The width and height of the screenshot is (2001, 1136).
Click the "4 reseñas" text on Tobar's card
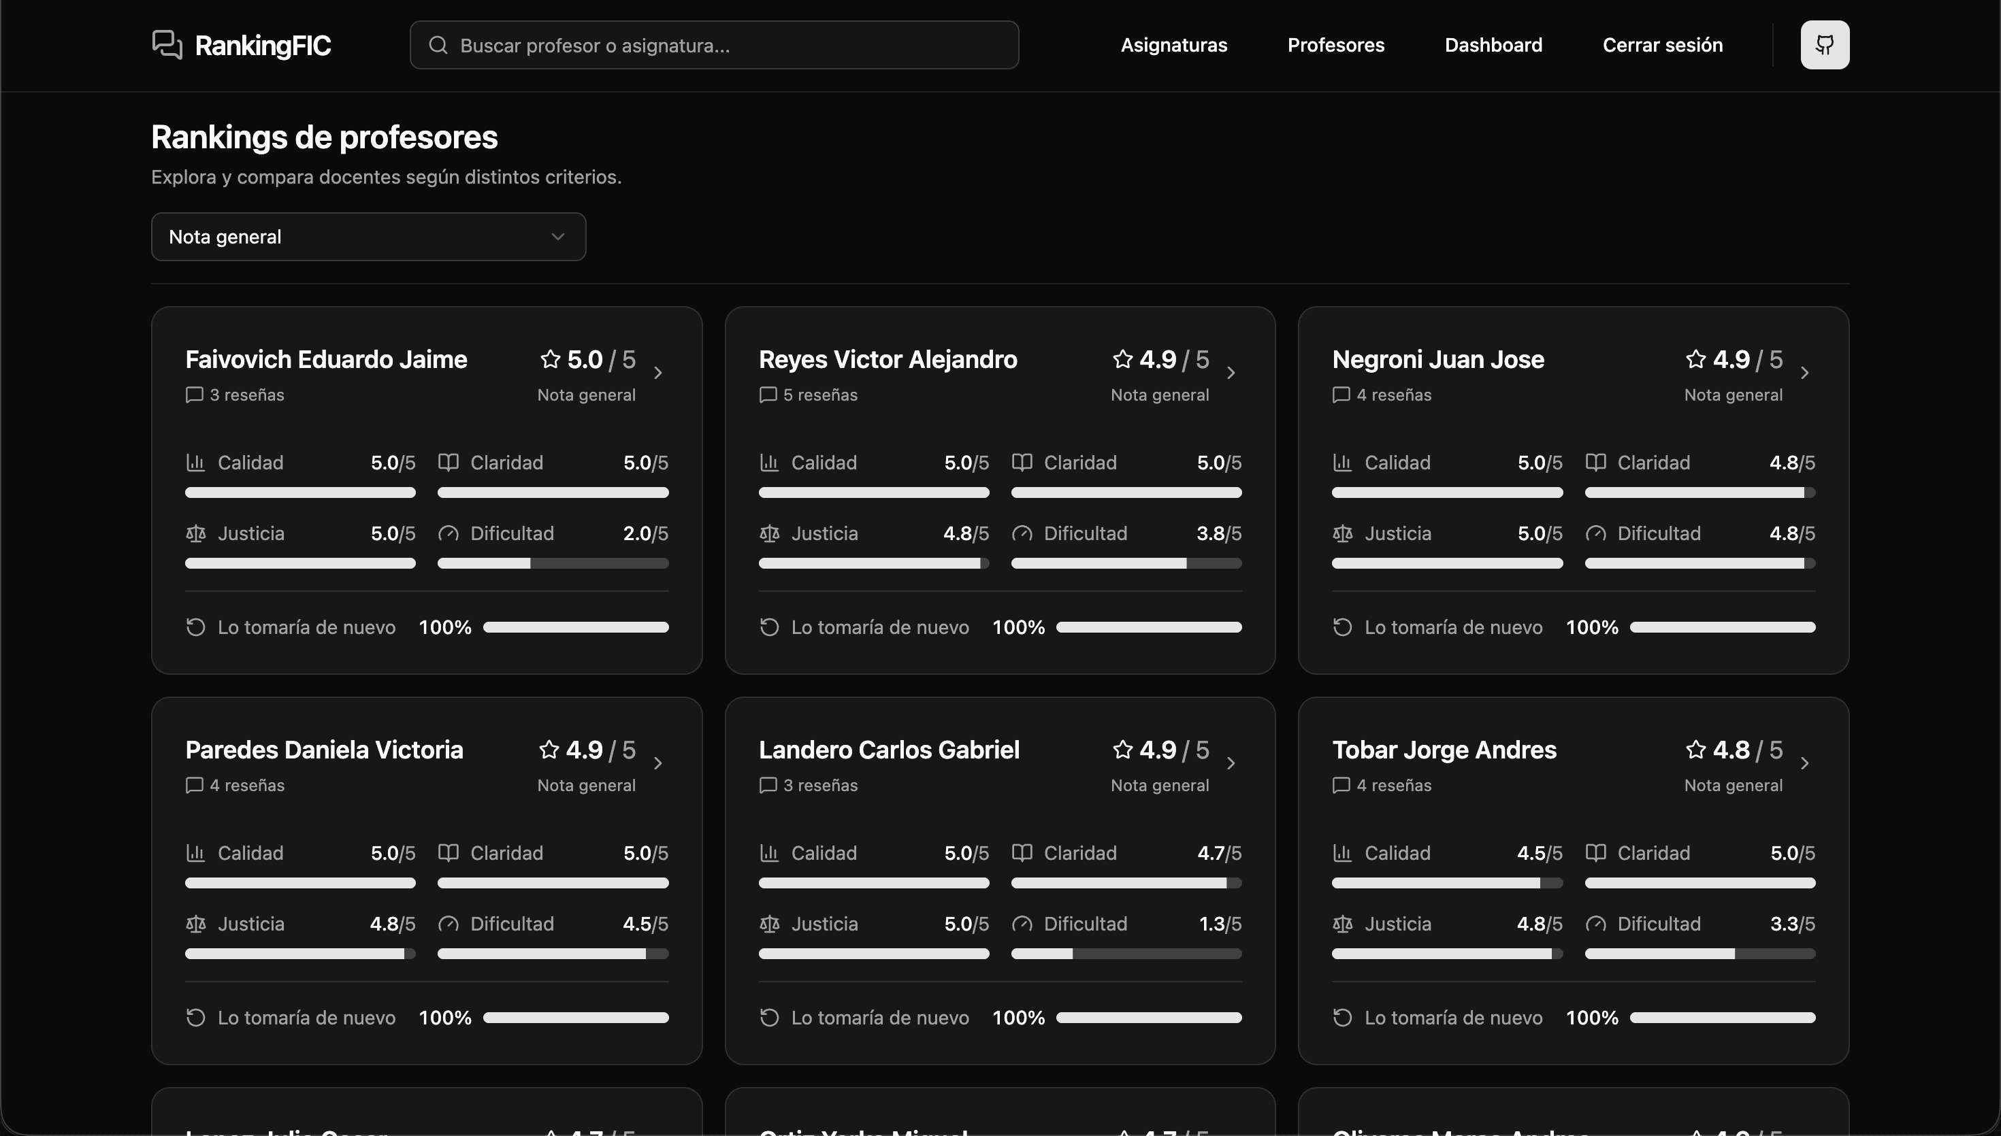(1394, 785)
